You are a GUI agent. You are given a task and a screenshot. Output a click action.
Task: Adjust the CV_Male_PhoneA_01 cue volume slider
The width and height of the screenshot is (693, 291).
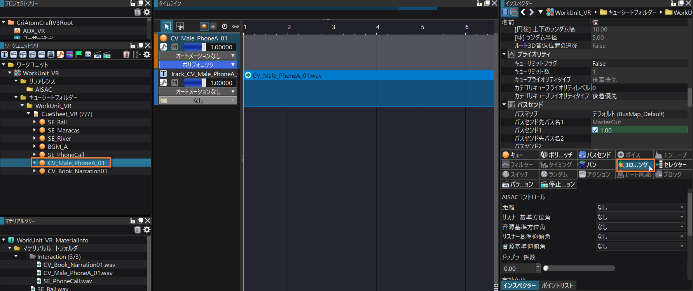point(195,47)
